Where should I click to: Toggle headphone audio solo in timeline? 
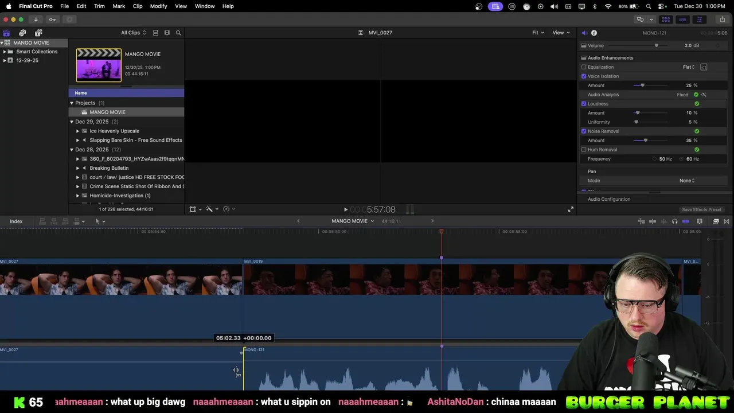pos(674,221)
